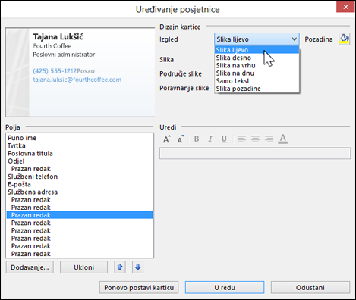Cancel with the Odustani button
The height and width of the screenshot is (300, 356).
tap(310, 287)
